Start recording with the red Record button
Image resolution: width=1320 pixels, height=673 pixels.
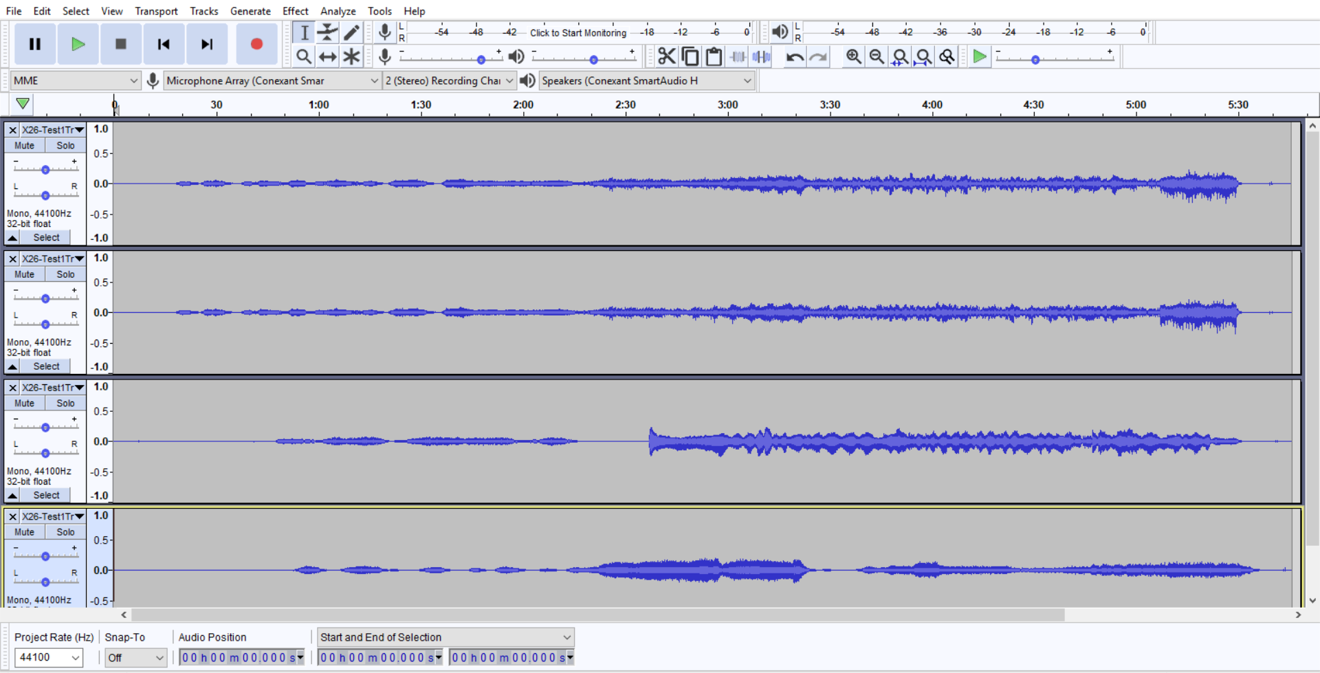[256, 44]
